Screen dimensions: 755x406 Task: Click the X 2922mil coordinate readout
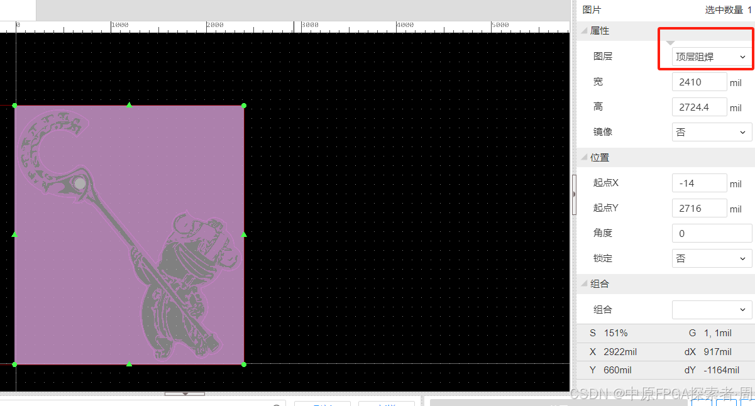pyautogui.click(x=613, y=352)
